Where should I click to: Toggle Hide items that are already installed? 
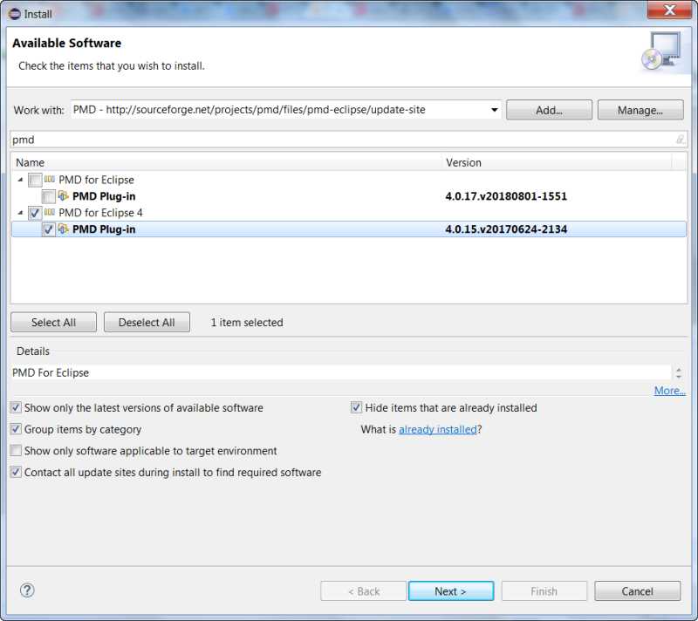coord(356,407)
